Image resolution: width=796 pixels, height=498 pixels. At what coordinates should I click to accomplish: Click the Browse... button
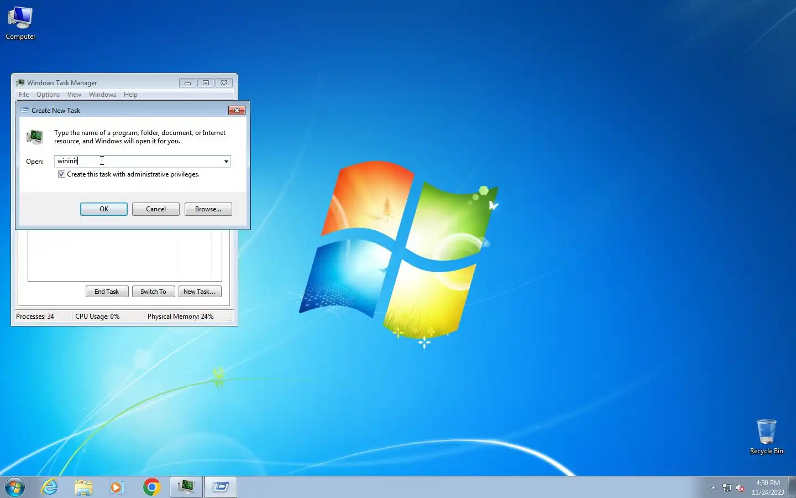point(208,209)
